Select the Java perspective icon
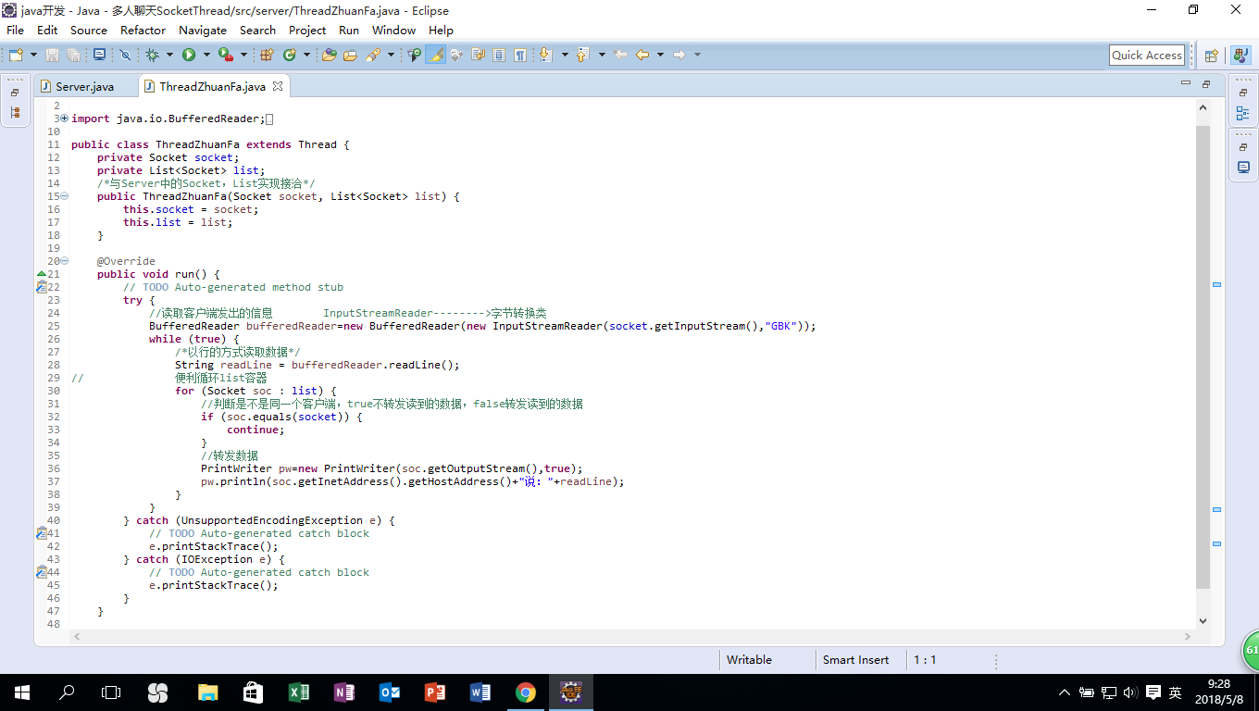 point(1240,56)
